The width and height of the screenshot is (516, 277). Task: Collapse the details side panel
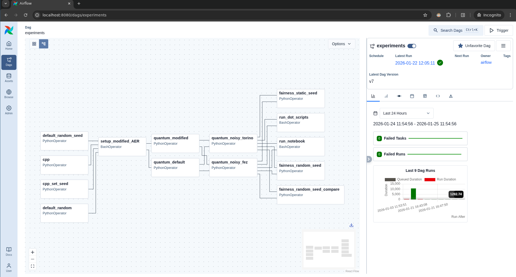pyautogui.click(x=369, y=159)
